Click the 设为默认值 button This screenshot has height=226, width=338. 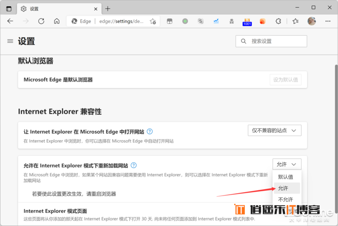click(285, 80)
